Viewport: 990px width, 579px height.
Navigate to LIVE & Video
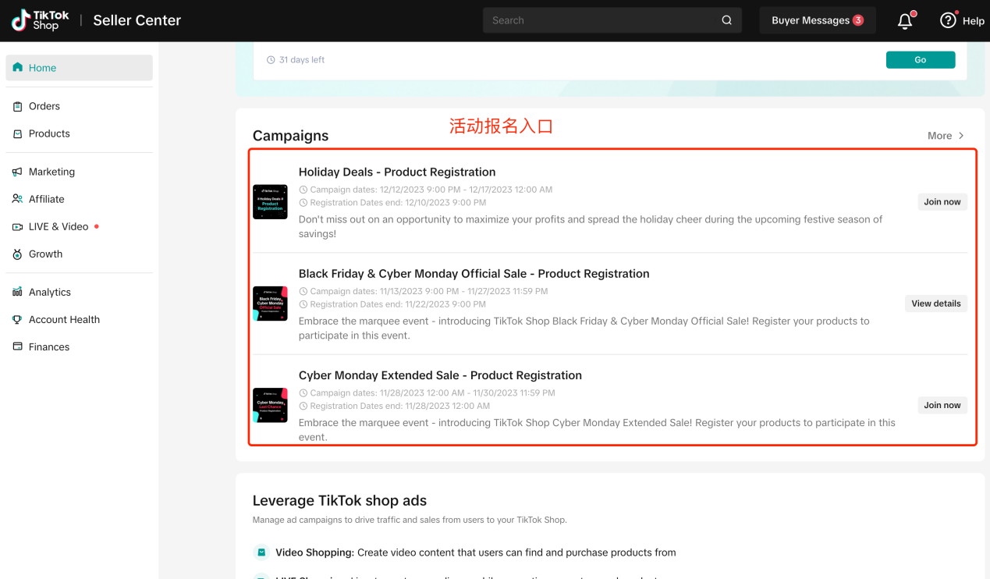coord(59,226)
